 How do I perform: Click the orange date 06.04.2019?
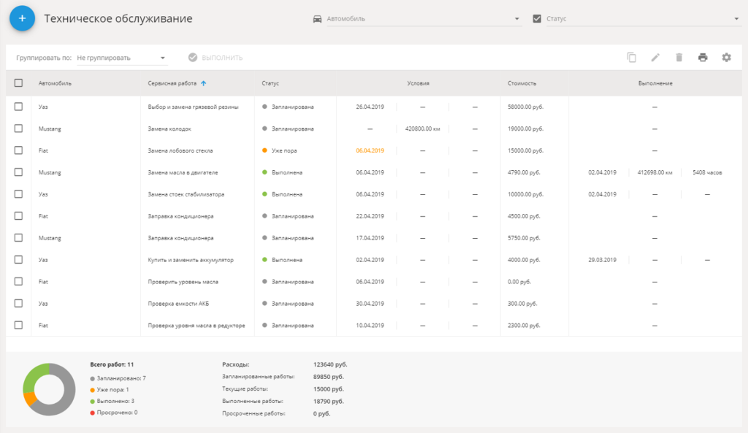point(370,150)
